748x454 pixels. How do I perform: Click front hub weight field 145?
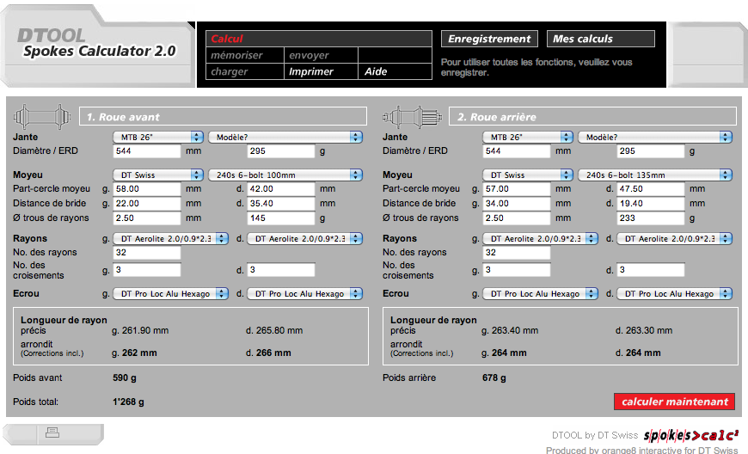281,218
